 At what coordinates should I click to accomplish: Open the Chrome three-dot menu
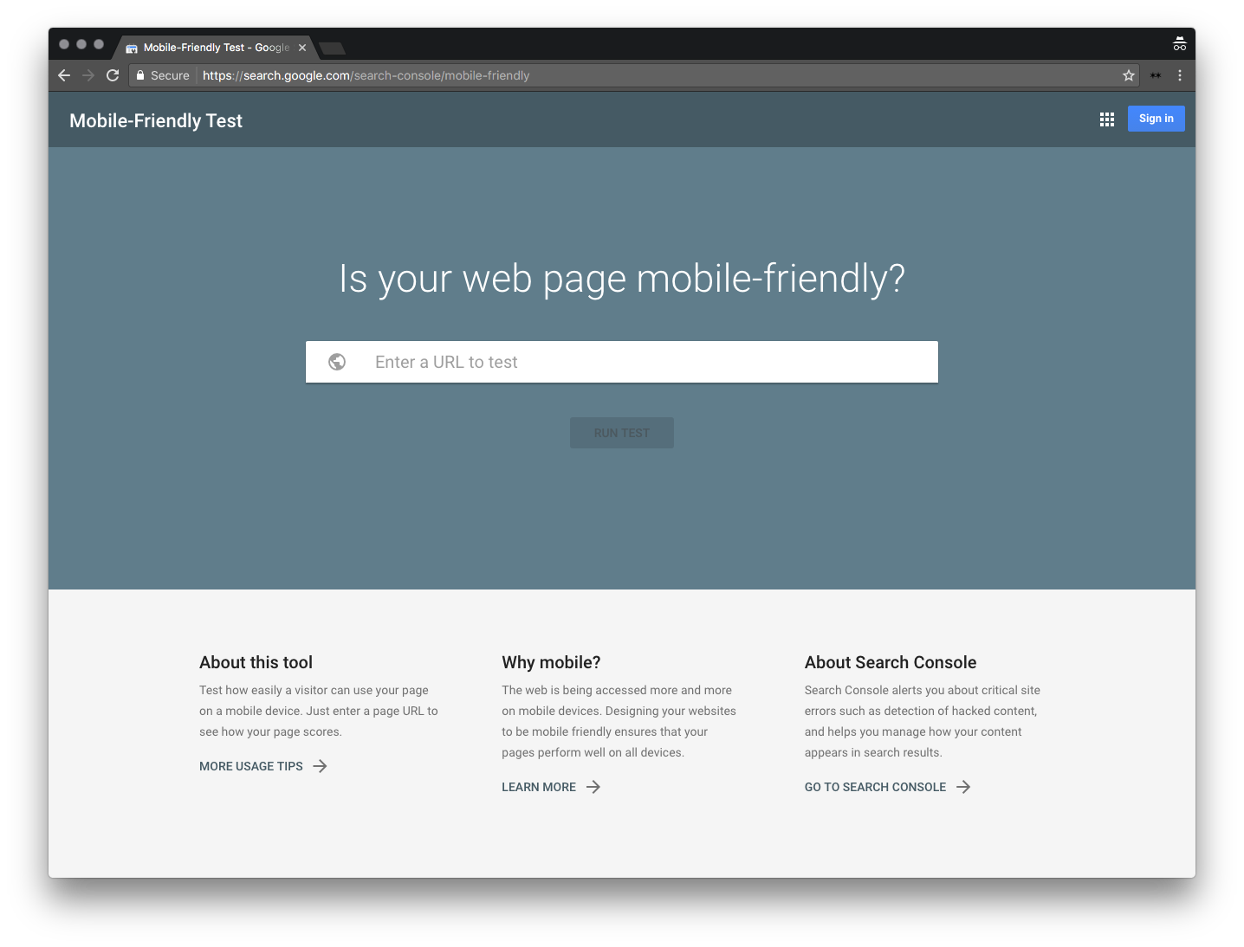click(x=1180, y=75)
